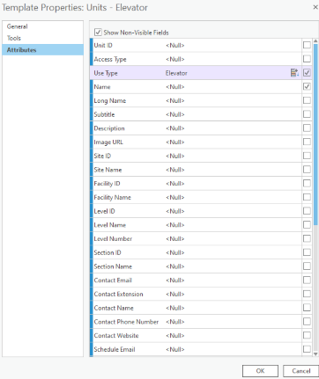
Task: Click the Elevator value of Use Type
Action: click(176, 73)
